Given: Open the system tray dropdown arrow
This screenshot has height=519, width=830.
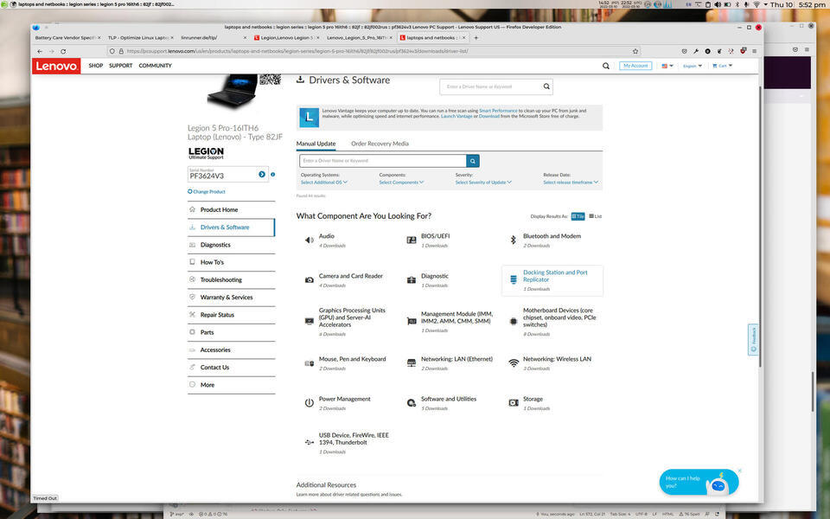Looking at the screenshot, I should pos(765,4).
